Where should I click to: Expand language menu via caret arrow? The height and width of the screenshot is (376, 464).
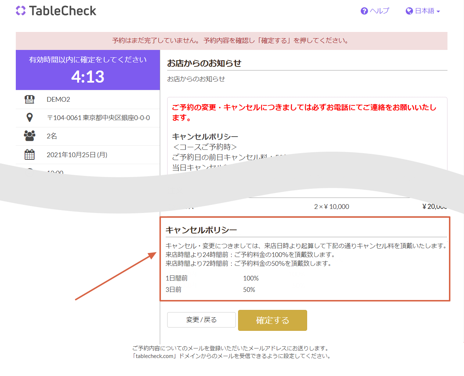(x=438, y=12)
